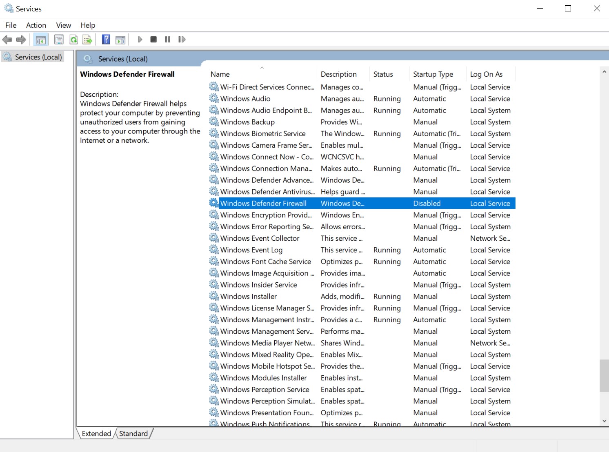Select Windows Connect Now service row
609x452 pixels.
click(362, 157)
